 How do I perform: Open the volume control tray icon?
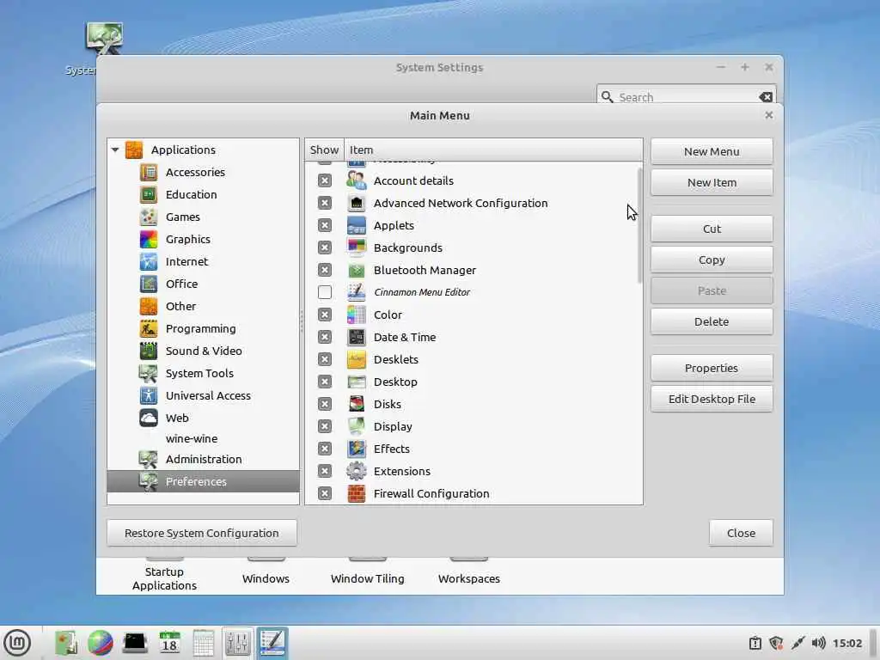pyautogui.click(x=818, y=643)
